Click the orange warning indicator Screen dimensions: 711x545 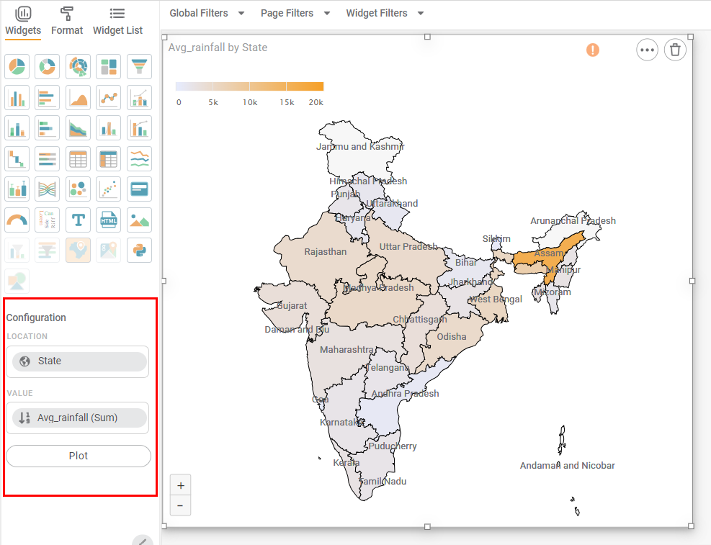[592, 50]
